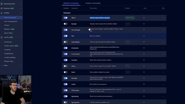Disable the !chatstats command
This screenshot has width=185, height=104.
point(66,48)
